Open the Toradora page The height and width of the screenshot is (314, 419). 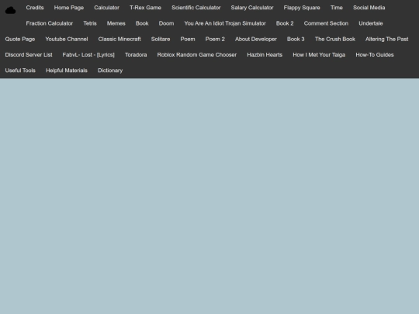coord(136,55)
